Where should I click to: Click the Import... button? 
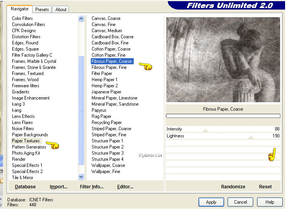pos(59,187)
